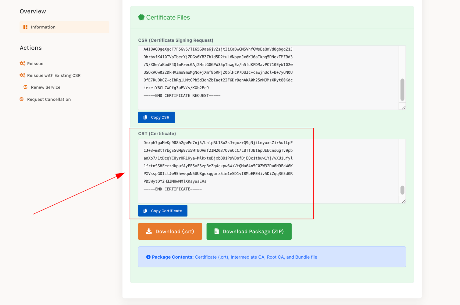Click the copy icon in Copy CSR
Viewport: 460px width, 305px height.
coord(146,117)
